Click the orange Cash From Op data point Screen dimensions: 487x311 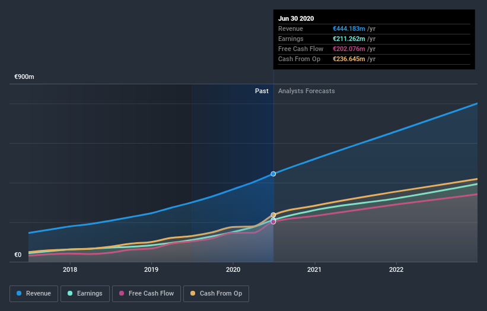click(273, 215)
